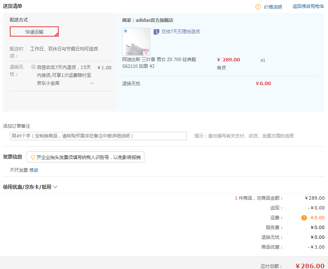Click the quantity x1 text
The height and width of the screenshot is (269, 328).
(x=263, y=60)
